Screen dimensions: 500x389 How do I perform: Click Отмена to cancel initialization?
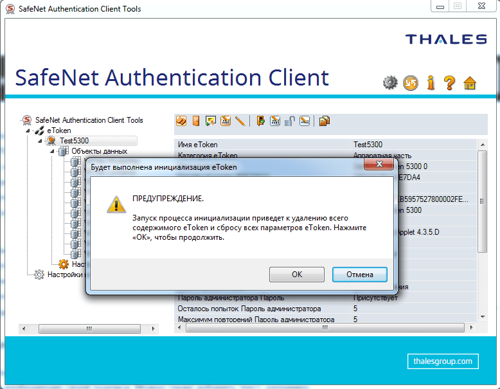[360, 275]
